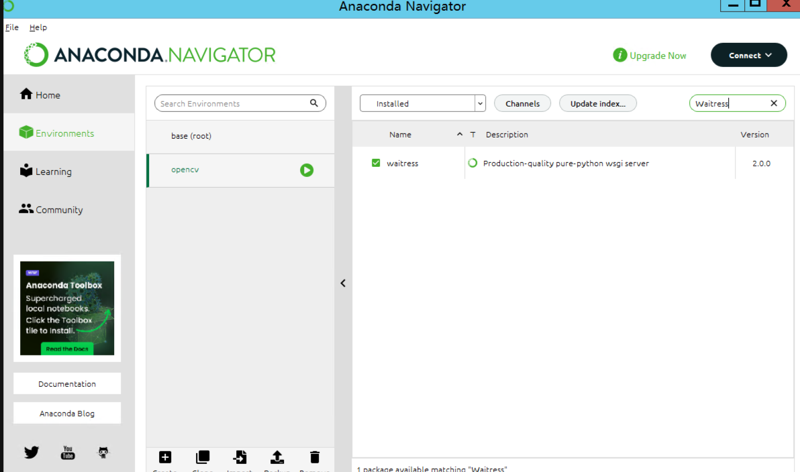Click the Clone environment icon
The width and height of the screenshot is (800, 472).
(x=203, y=457)
